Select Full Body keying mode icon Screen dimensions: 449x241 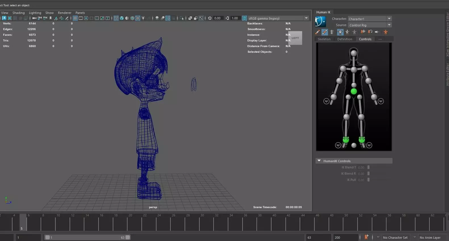340,32
